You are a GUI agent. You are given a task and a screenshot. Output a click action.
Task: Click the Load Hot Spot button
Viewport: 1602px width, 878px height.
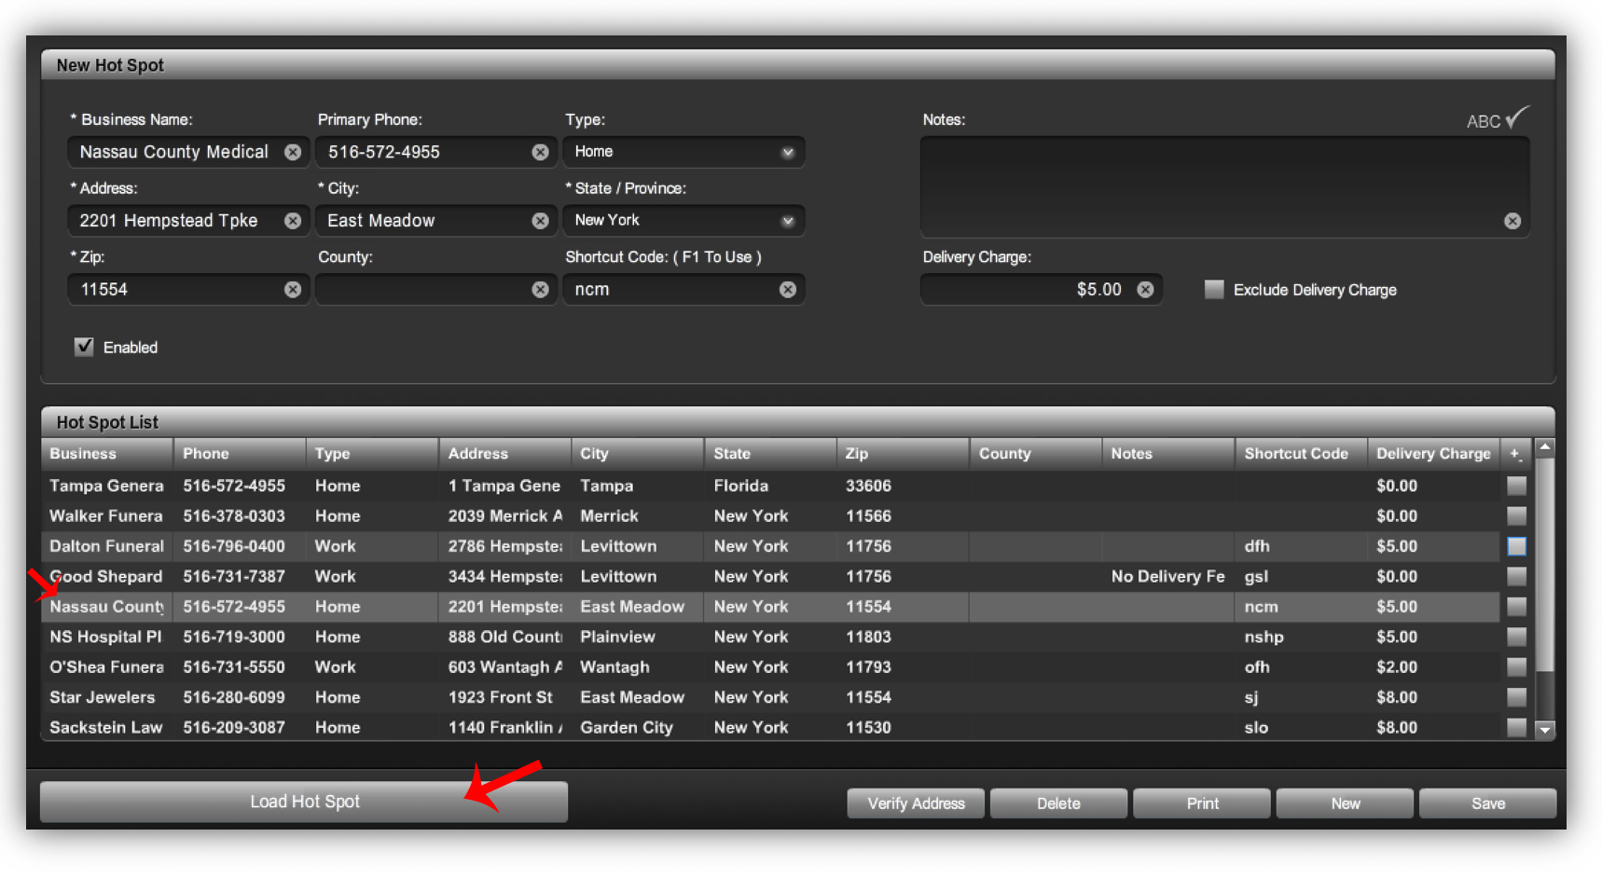[x=304, y=802]
